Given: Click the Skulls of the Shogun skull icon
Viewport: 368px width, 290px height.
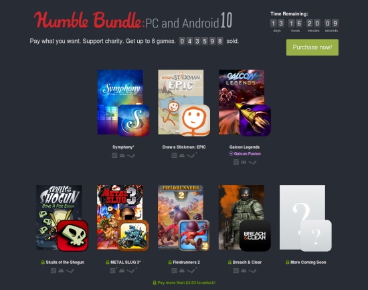Looking at the screenshot, I should point(72,236).
